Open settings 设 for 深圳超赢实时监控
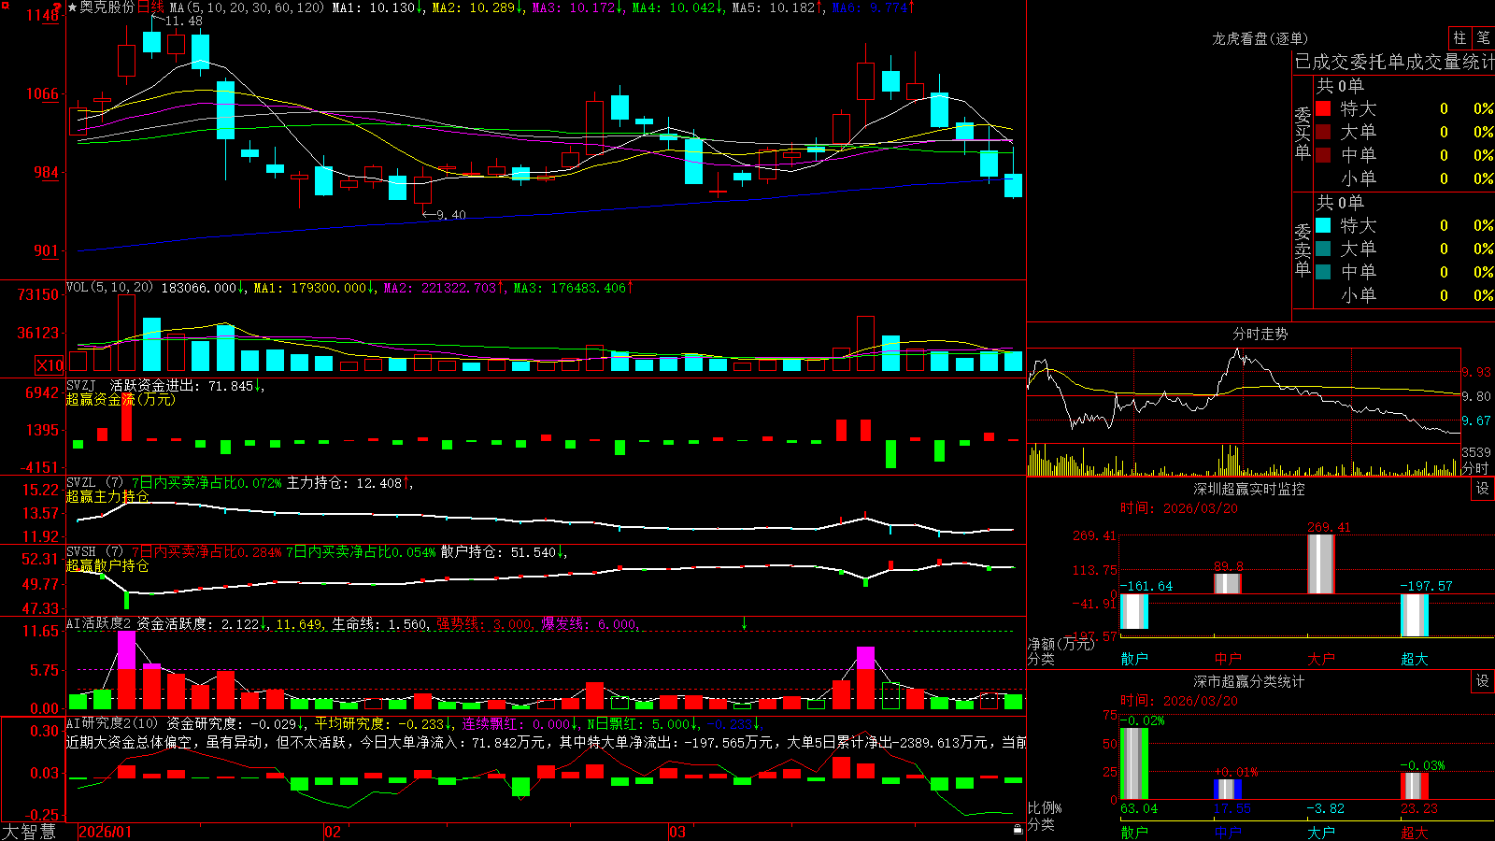This screenshot has width=1495, height=841. tap(1483, 489)
